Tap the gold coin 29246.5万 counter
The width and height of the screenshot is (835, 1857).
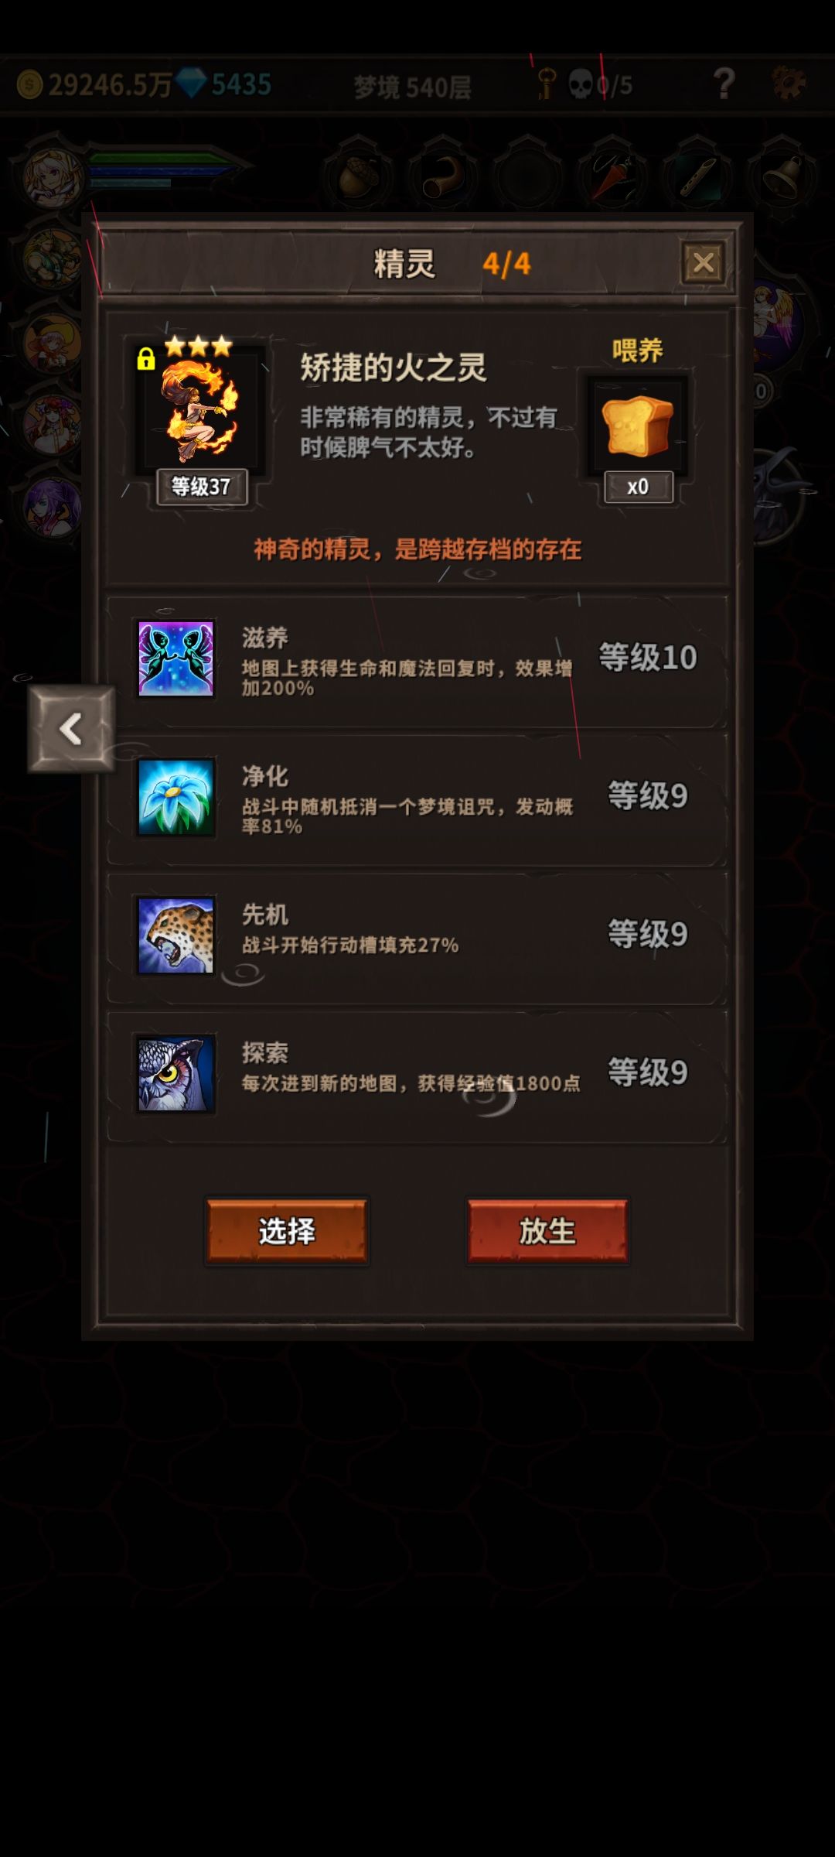click(x=94, y=84)
